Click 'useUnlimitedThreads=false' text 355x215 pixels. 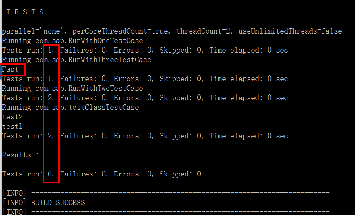290,31
